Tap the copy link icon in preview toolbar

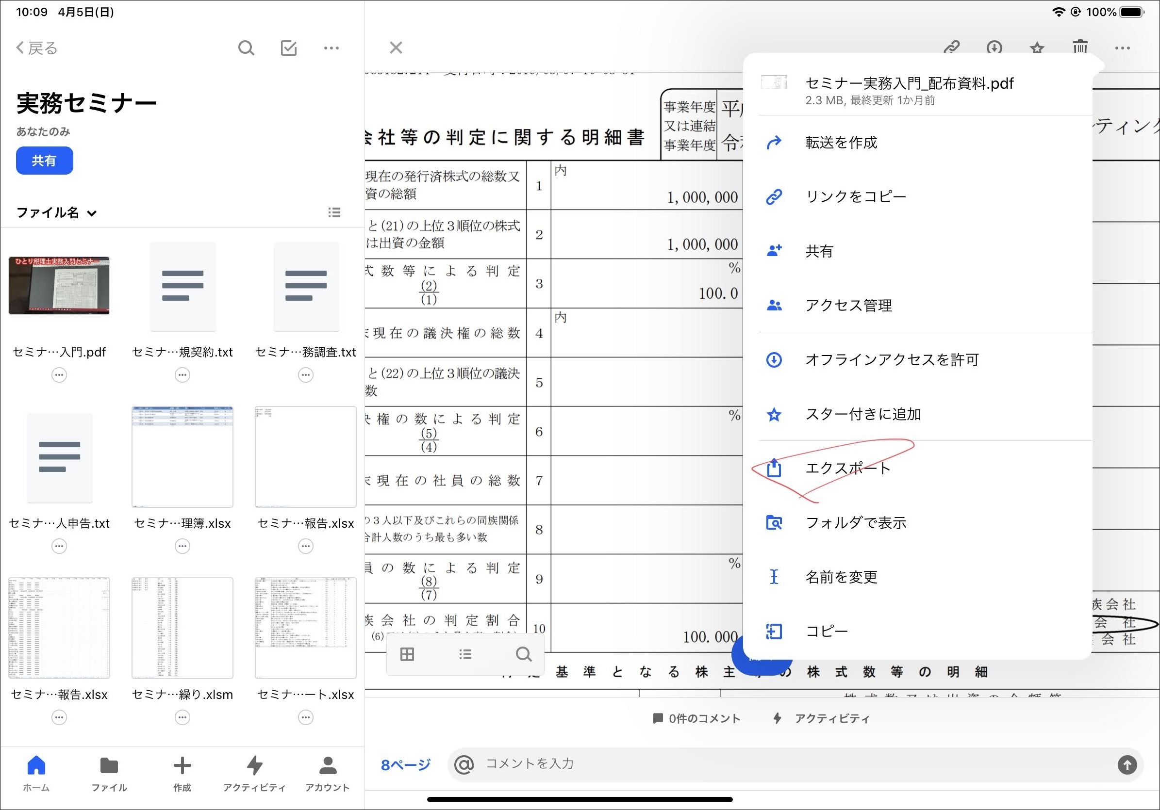(x=952, y=48)
